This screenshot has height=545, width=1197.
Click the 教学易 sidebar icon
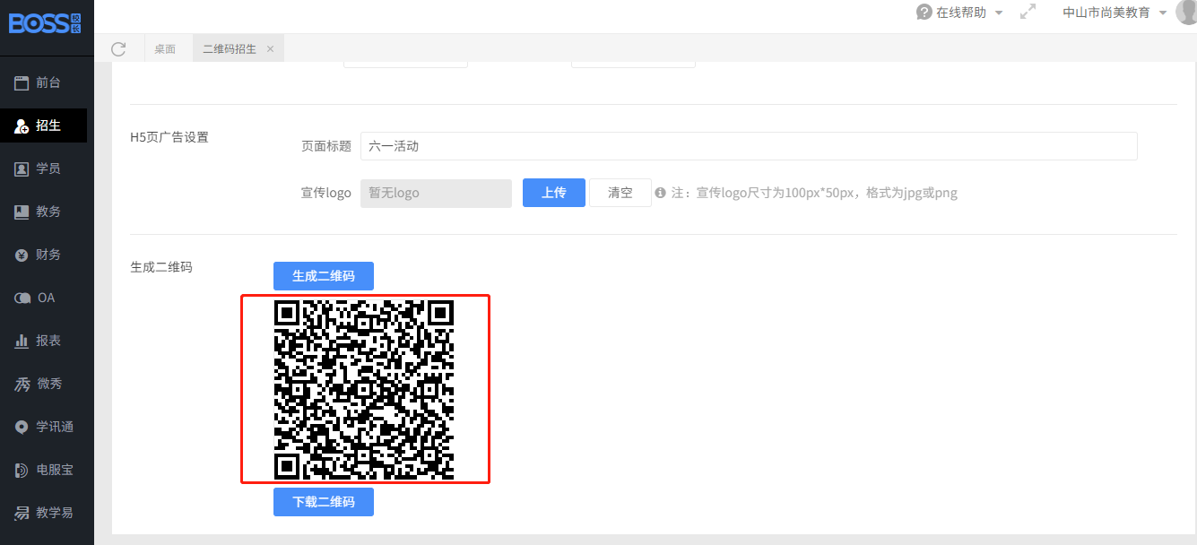[22, 513]
